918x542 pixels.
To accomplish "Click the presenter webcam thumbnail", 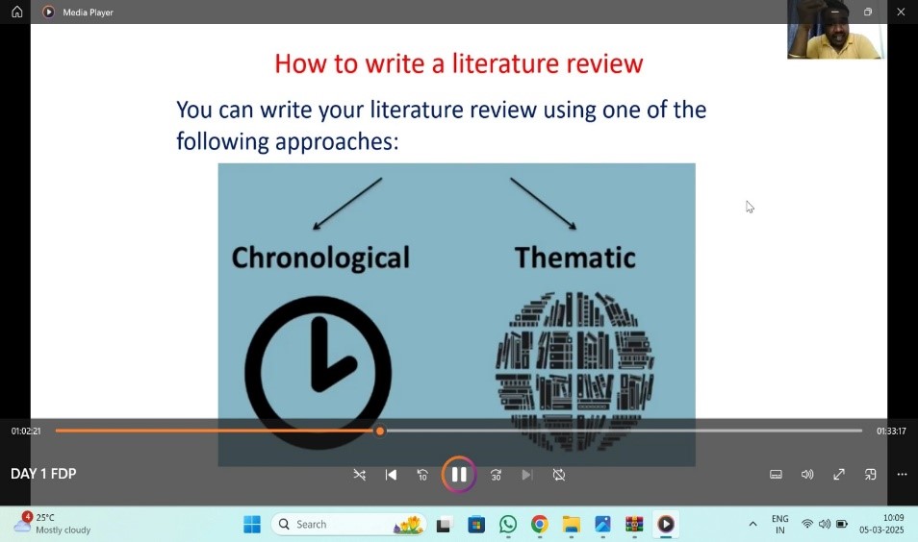I will [835, 29].
